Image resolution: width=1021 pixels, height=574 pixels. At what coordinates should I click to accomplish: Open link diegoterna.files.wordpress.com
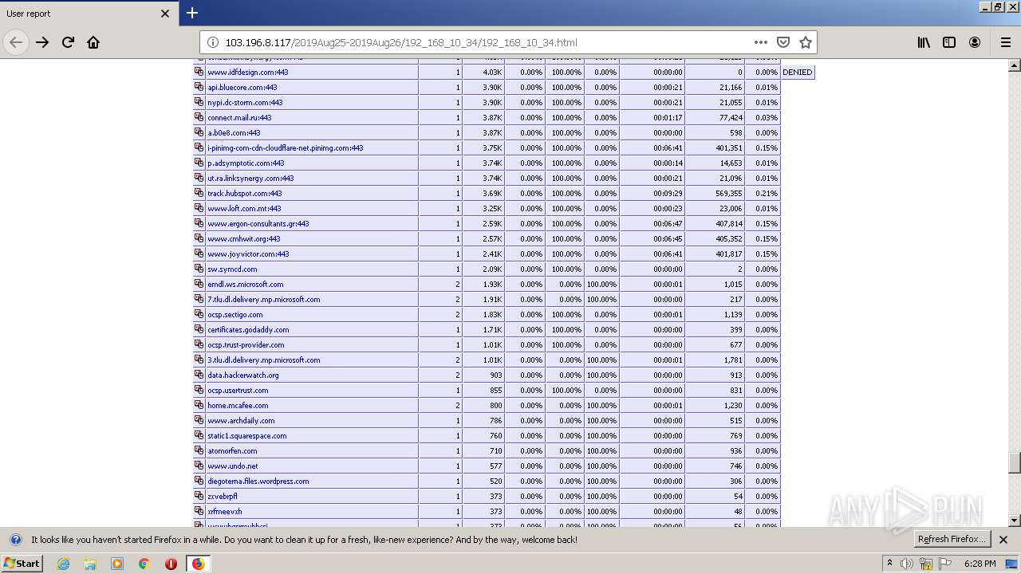click(258, 481)
